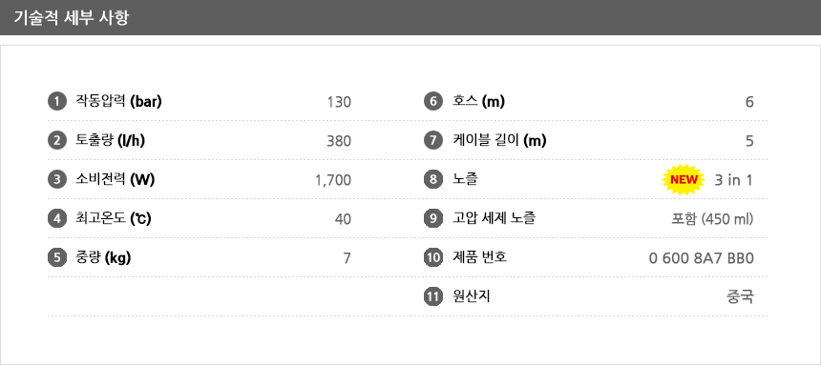Click the number 4 circle icon

tap(57, 218)
